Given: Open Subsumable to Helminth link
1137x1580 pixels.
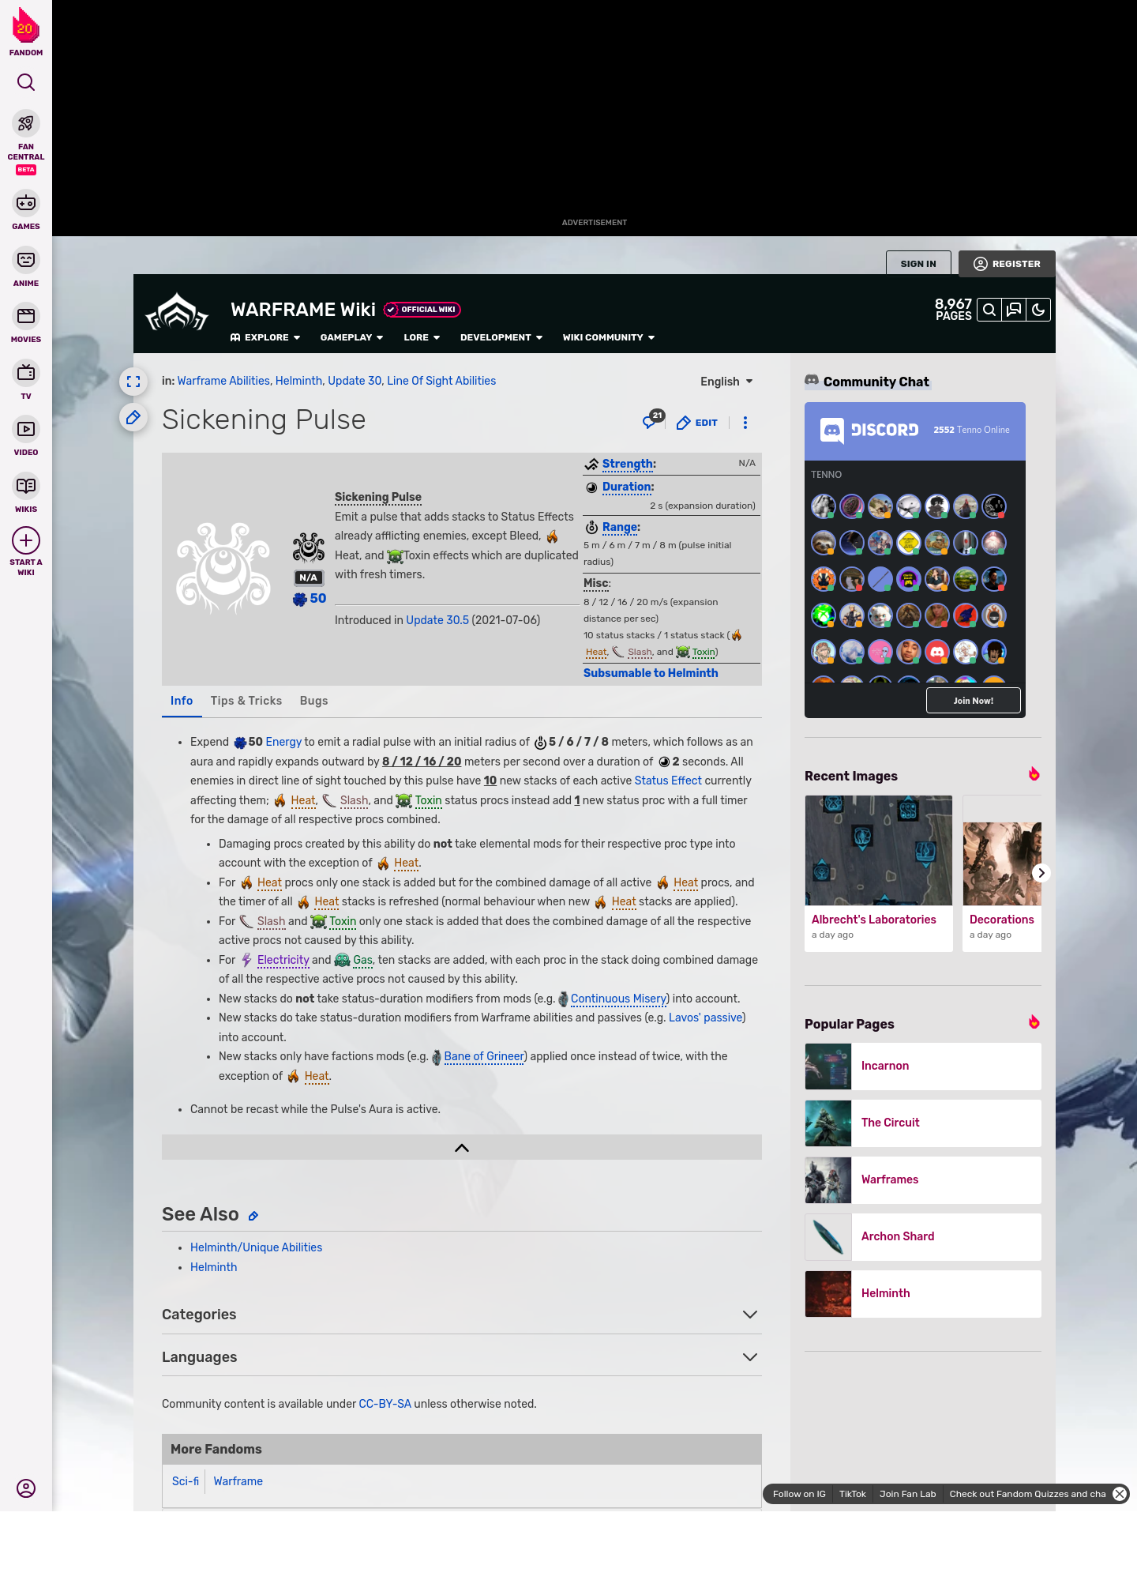Looking at the screenshot, I should (651, 673).
